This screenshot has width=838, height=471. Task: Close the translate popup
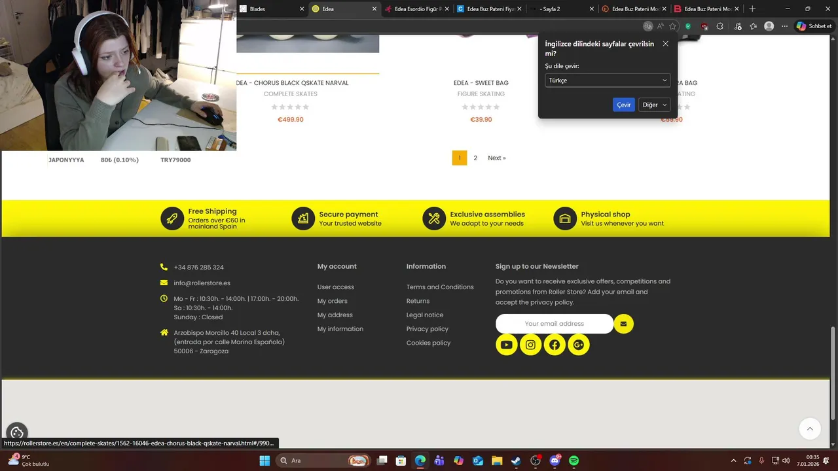click(665, 44)
